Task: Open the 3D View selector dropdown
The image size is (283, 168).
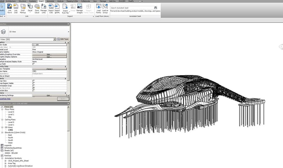Action: 68,32
